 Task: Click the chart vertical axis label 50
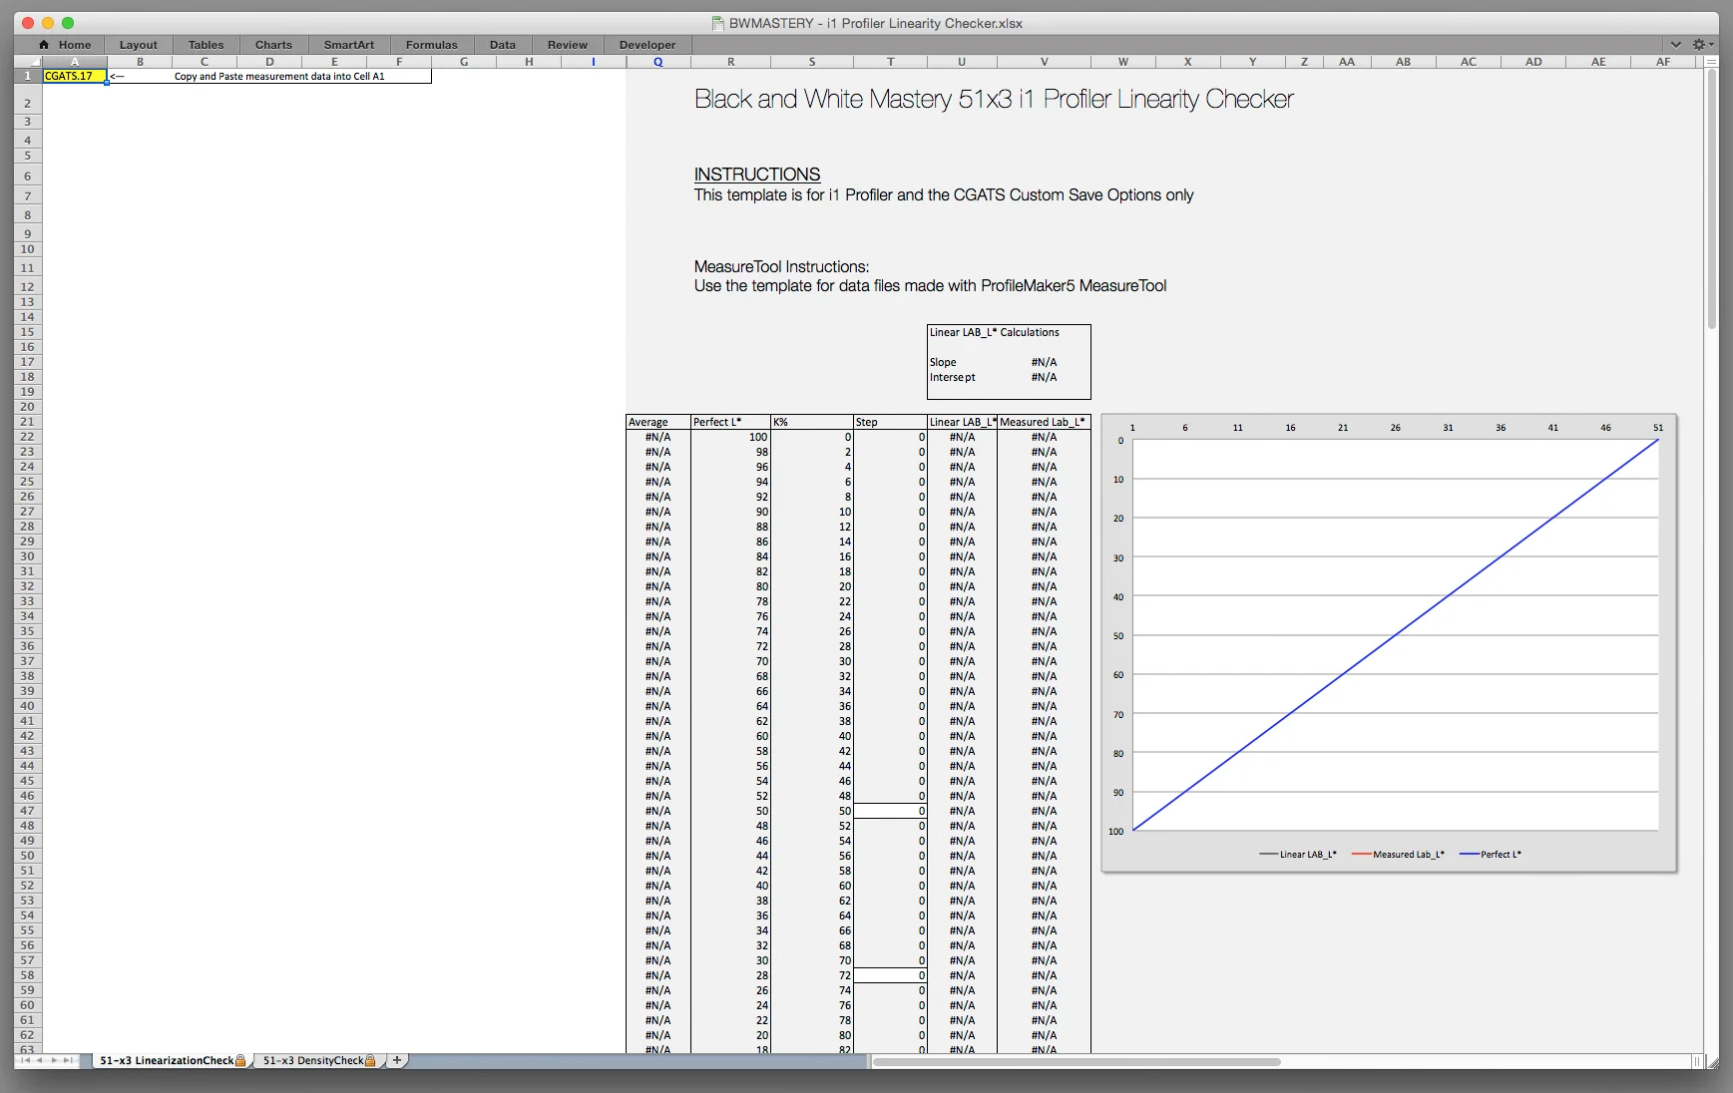pos(1118,635)
